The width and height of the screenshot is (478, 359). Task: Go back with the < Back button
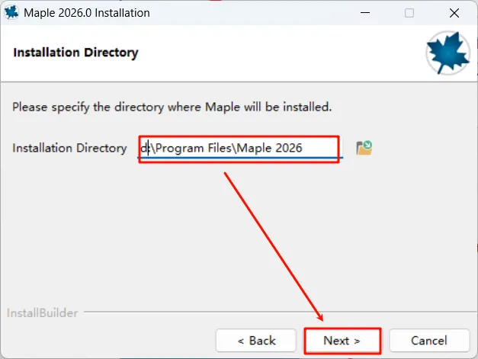tap(256, 341)
